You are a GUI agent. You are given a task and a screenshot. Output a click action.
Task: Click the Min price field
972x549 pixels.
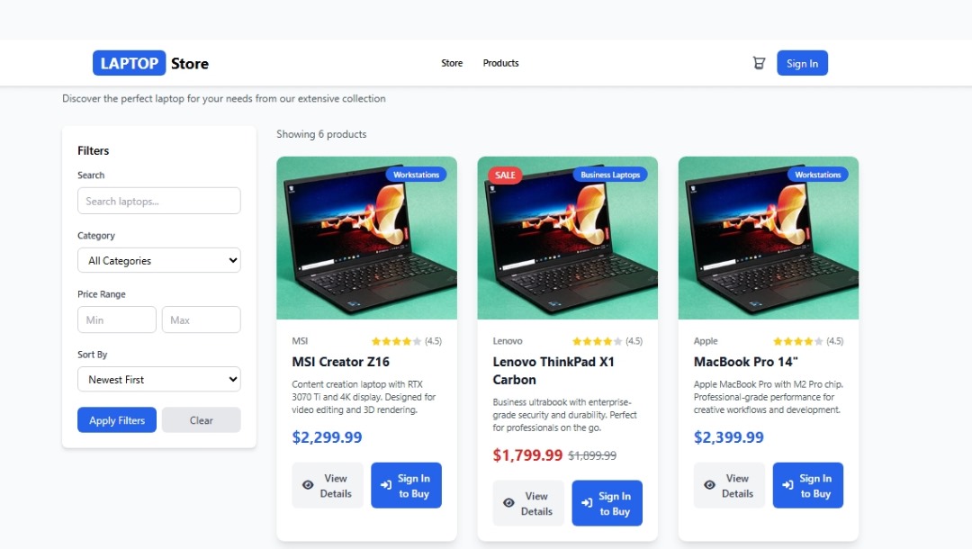pyautogui.click(x=117, y=319)
